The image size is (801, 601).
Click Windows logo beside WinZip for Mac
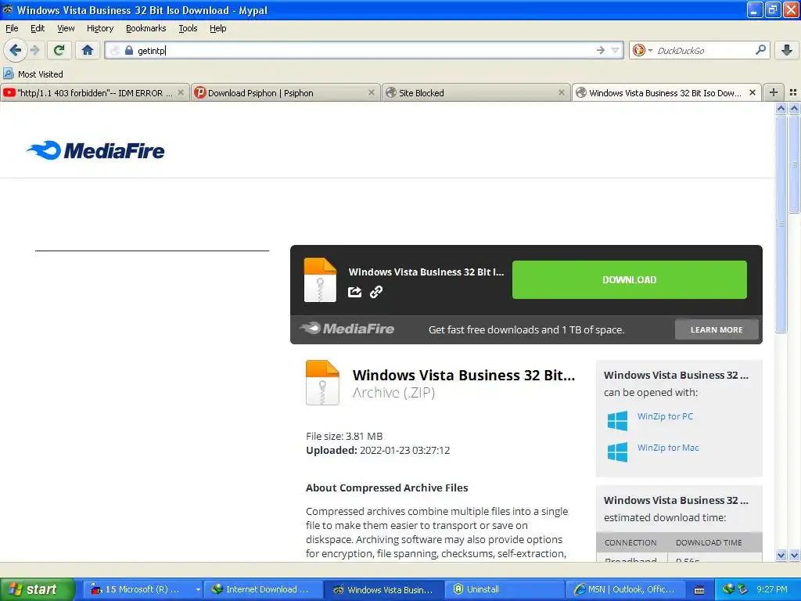click(617, 452)
